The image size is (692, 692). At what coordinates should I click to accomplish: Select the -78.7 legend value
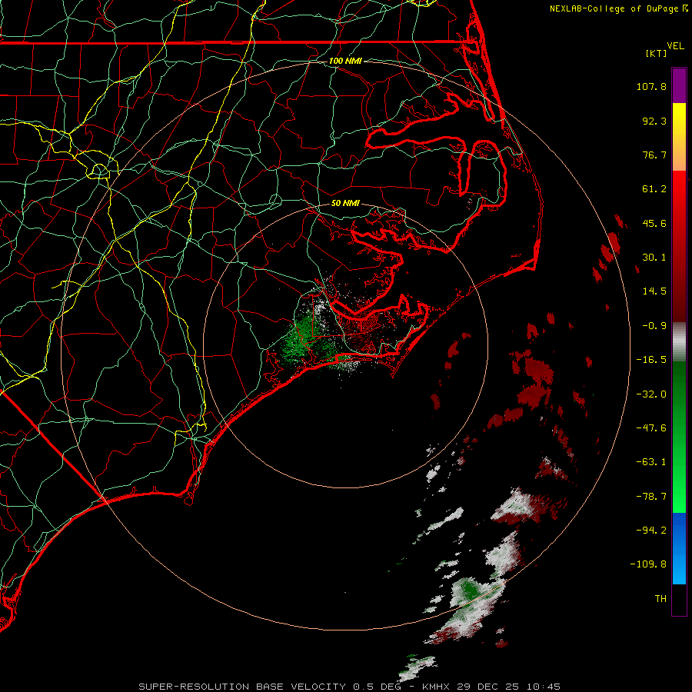(651, 497)
